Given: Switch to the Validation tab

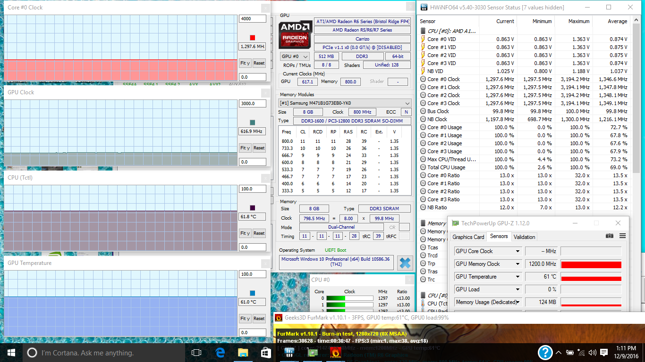Looking at the screenshot, I should tap(525, 237).
